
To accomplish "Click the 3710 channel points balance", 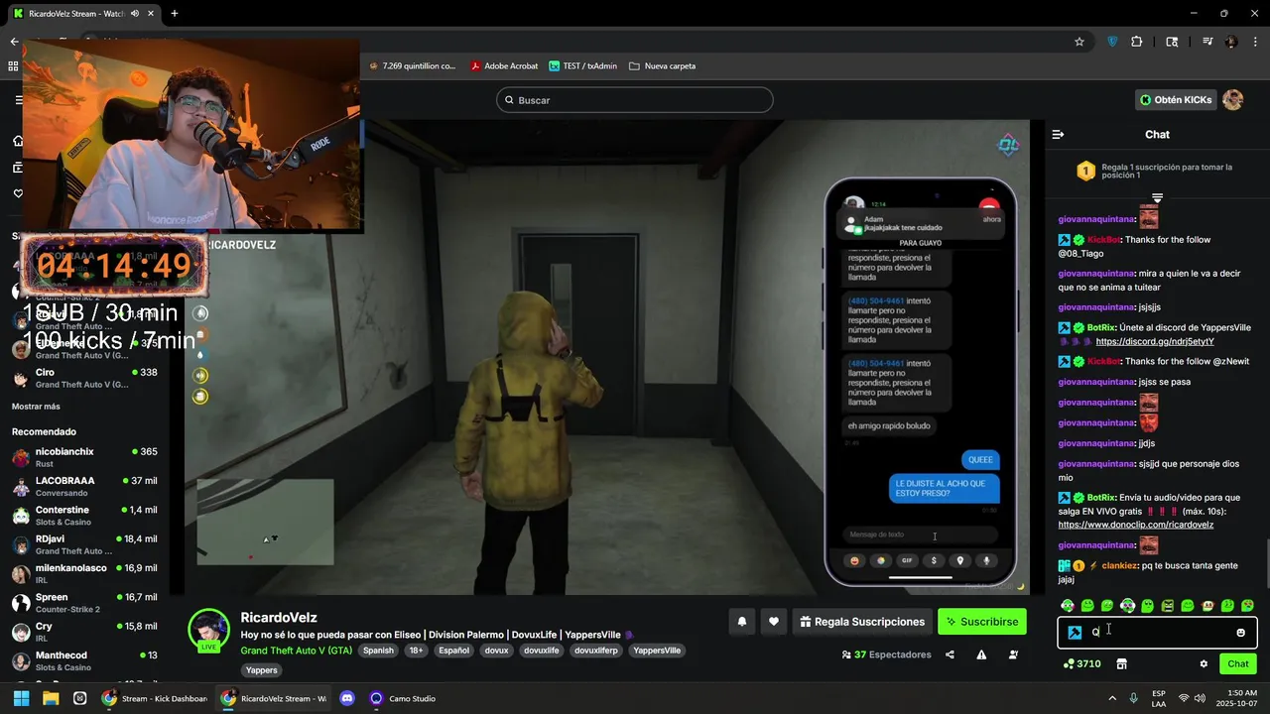I will coord(1081,663).
